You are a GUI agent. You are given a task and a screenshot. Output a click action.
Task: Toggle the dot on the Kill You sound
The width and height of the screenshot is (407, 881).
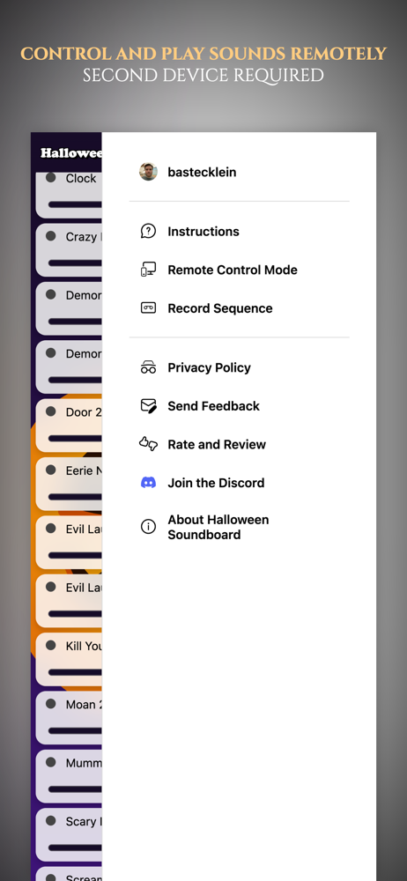(x=50, y=645)
